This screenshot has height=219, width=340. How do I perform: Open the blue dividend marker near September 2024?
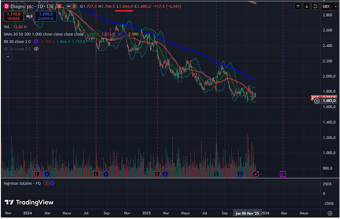tap(106, 174)
